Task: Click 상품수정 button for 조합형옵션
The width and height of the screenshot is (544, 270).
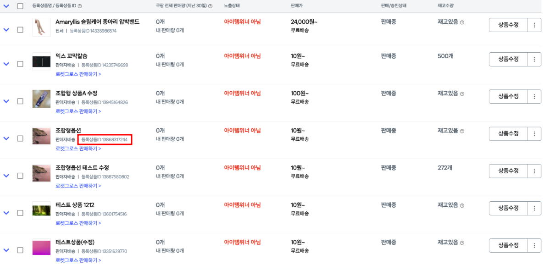Action: pyautogui.click(x=508, y=134)
